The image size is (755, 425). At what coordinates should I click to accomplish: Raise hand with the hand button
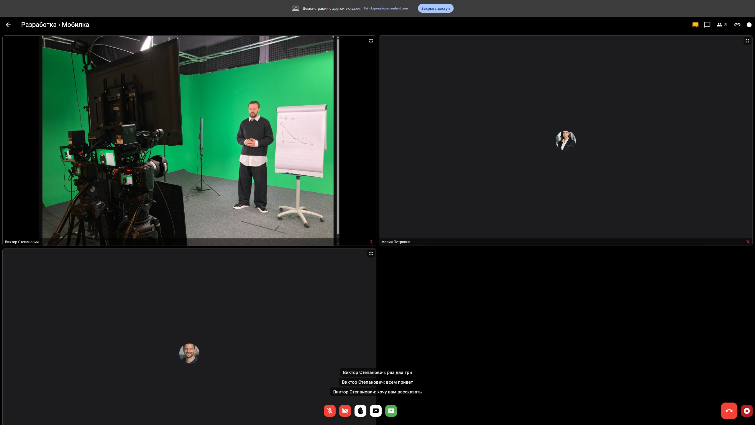[360, 411]
